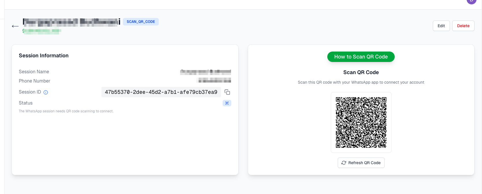Screen dimensions: 482x194
Task: Click the scan with WhatsApp instruction text
Action: click(x=361, y=82)
